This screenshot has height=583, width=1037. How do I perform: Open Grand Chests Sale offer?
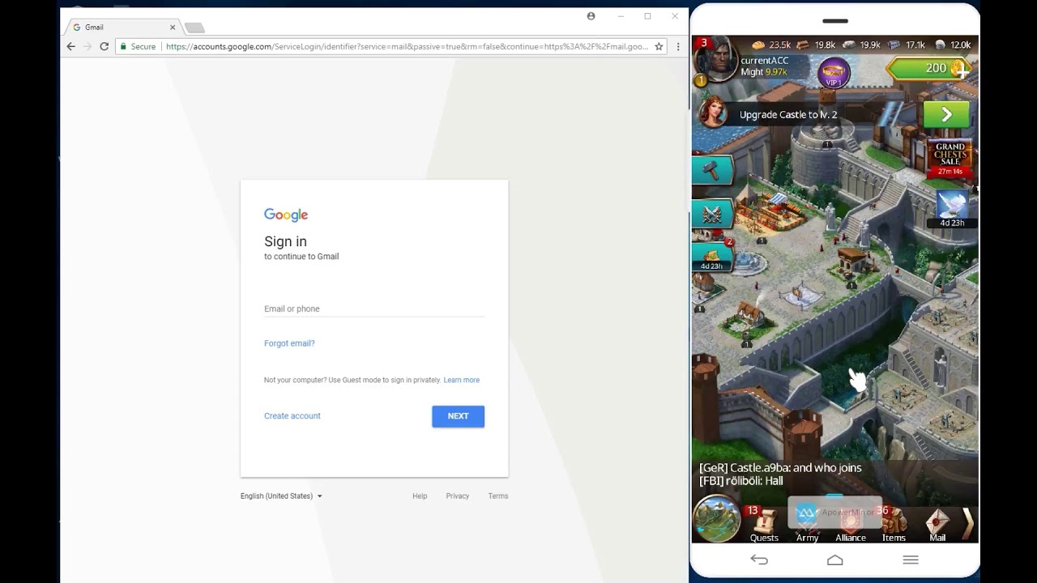950,160
